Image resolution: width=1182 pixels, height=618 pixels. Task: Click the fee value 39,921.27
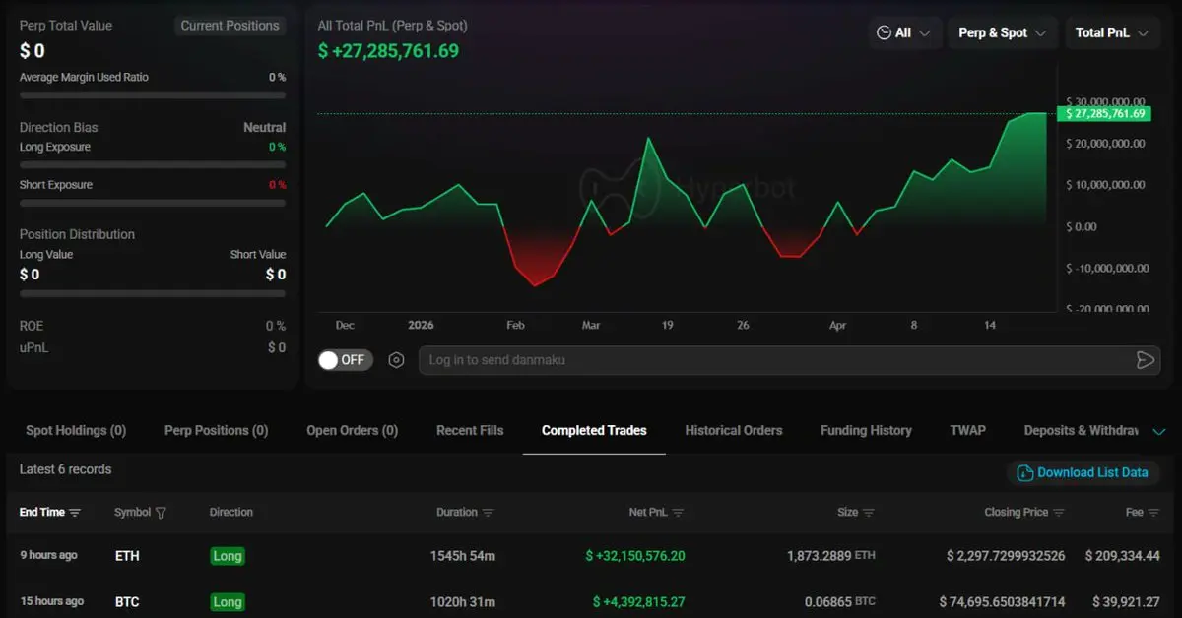click(x=1126, y=602)
